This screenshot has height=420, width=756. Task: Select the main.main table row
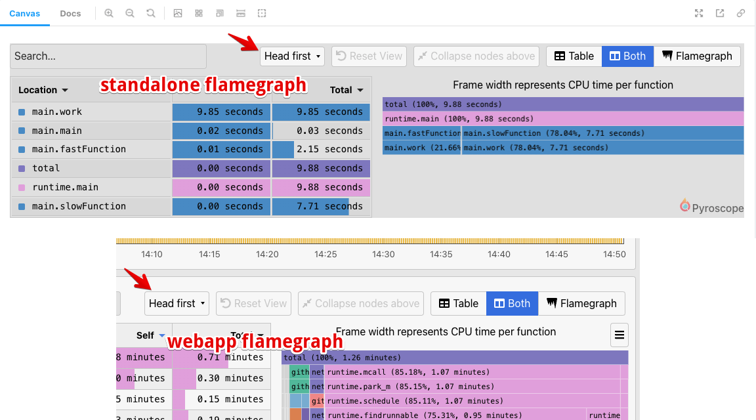pyautogui.click(x=191, y=131)
